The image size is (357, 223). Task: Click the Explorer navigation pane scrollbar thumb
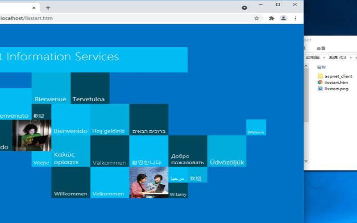click(306, 95)
